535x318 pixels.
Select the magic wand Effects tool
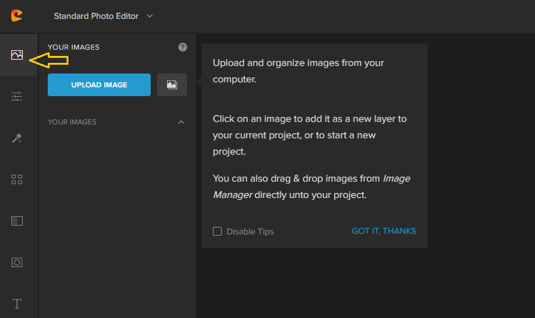(17, 138)
